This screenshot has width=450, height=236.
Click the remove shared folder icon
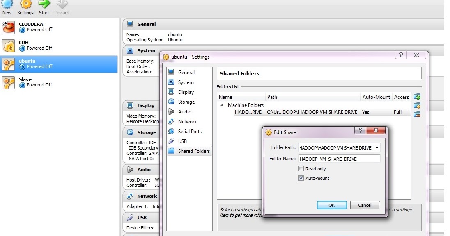point(417,114)
